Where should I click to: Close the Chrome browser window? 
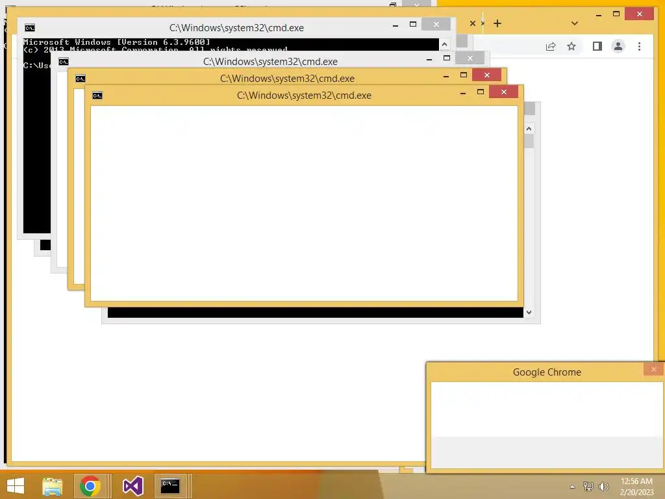pyautogui.click(x=640, y=14)
